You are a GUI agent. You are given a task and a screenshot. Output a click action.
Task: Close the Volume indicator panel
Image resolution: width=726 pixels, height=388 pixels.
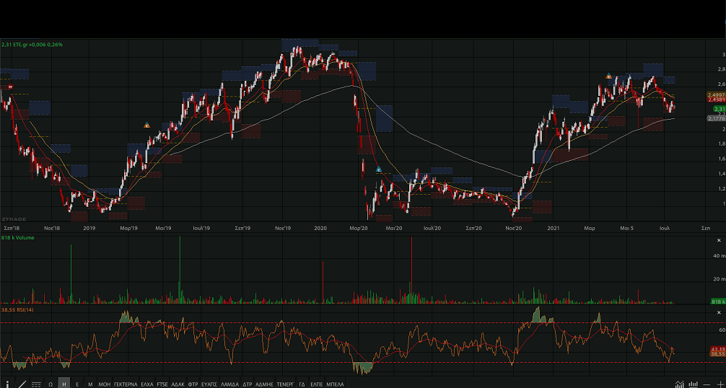coord(719,239)
